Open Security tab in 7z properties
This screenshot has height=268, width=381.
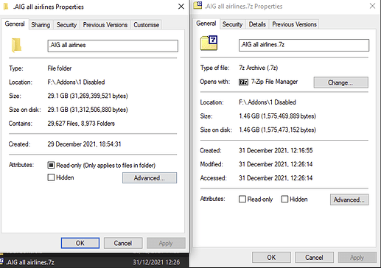[232, 24]
